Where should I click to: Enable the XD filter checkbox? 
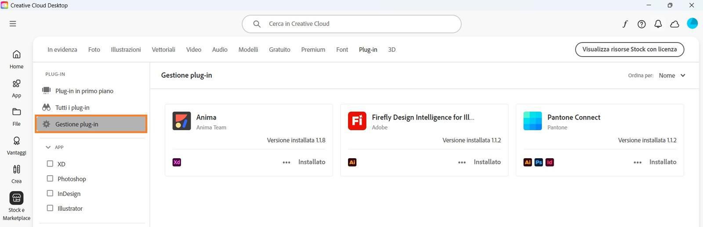(x=50, y=163)
